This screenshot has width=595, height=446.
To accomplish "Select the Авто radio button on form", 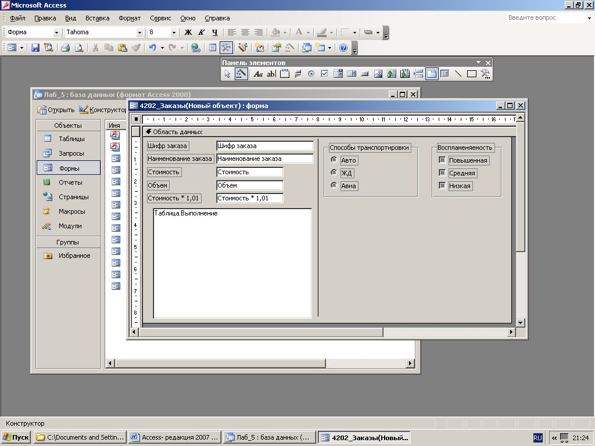I will pos(334,160).
